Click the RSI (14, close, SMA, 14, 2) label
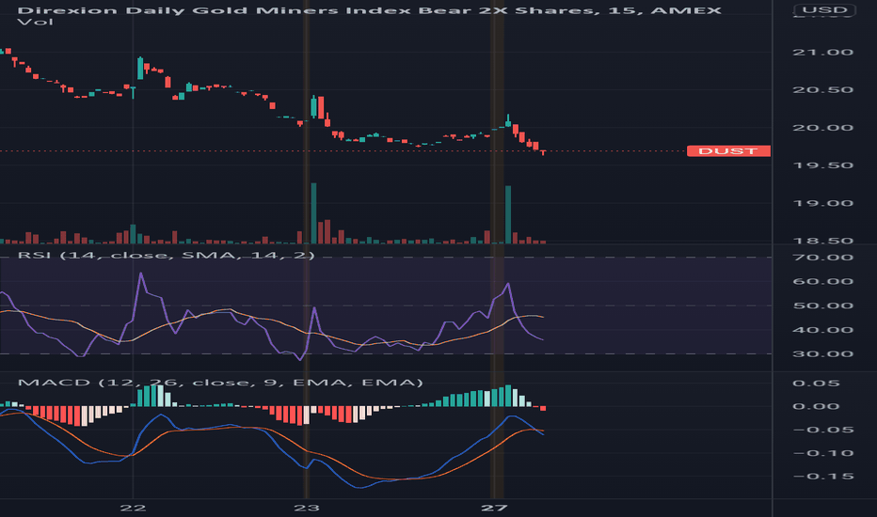Image resolution: width=877 pixels, height=517 pixels. (167, 256)
